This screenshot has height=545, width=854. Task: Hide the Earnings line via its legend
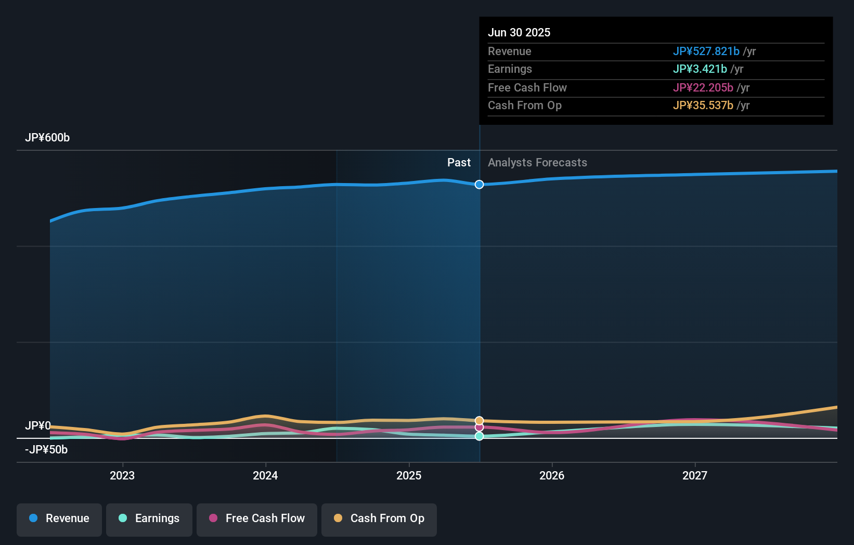coord(149,520)
